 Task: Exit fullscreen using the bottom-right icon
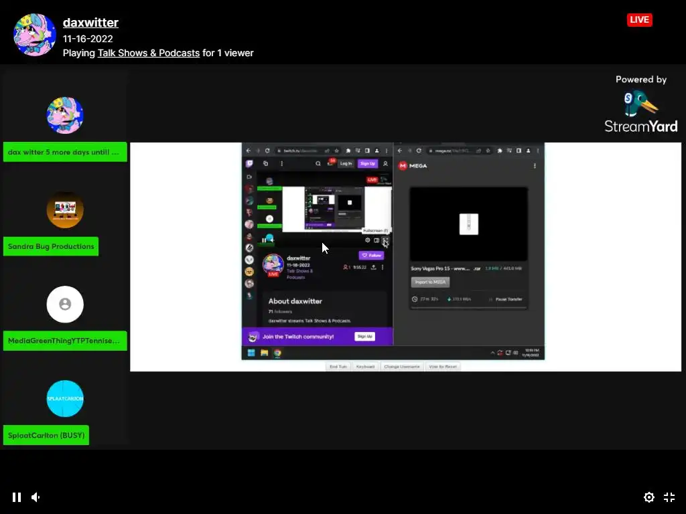[669, 497]
